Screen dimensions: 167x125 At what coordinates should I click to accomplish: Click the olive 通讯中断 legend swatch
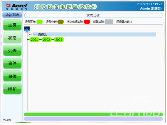tap(61, 22)
